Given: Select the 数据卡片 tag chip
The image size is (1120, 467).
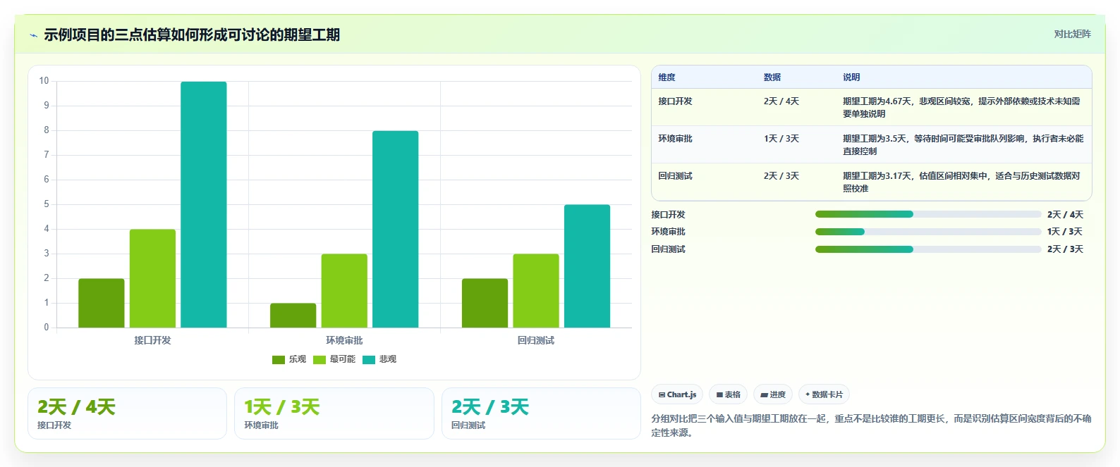Looking at the screenshot, I should click(x=824, y=394).
